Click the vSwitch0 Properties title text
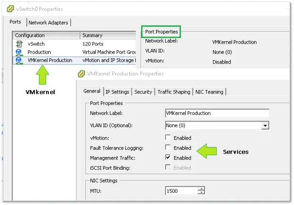Image resolution: width=294 pixels, height=205 pixels. 39,9
